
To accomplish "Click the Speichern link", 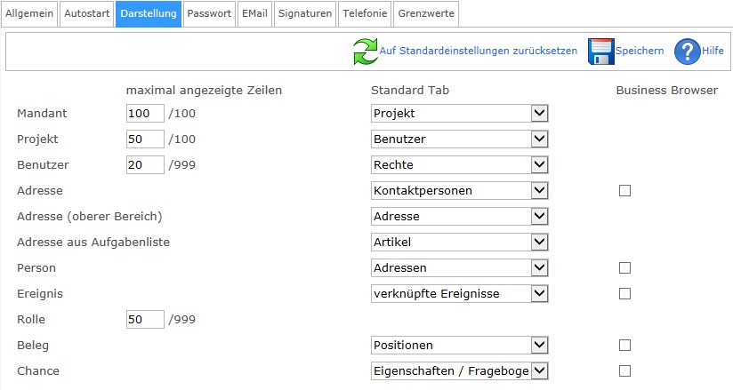I will tap(640, 52).
